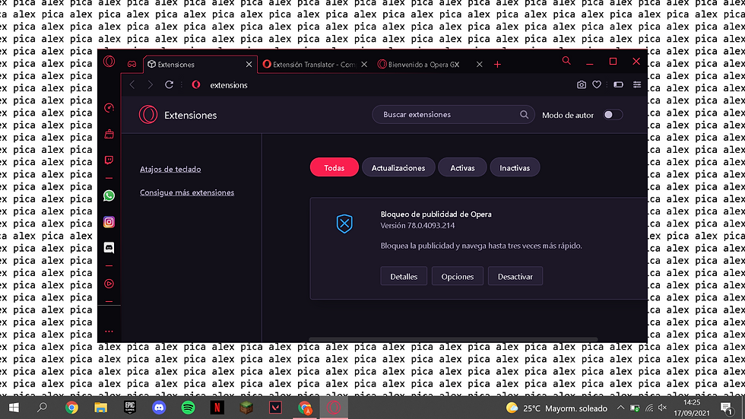
Task: Select the Actualizaciones filter
Action: point(398,168)
